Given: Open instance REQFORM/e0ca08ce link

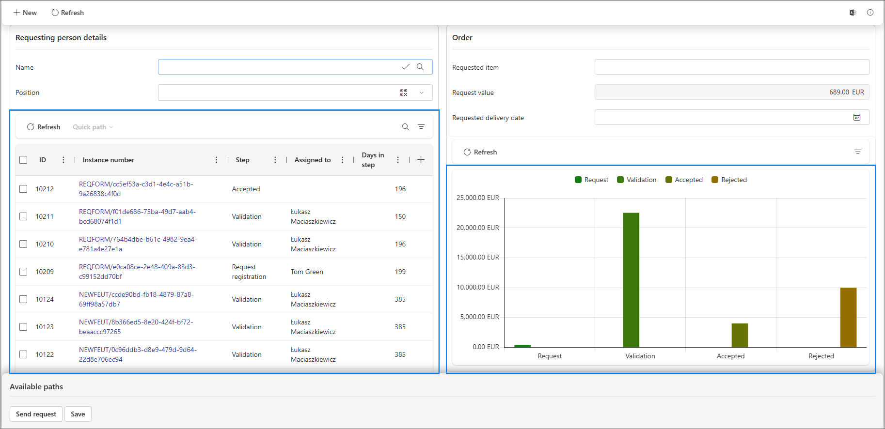Looking at the screenshot, I should (137, 272).
